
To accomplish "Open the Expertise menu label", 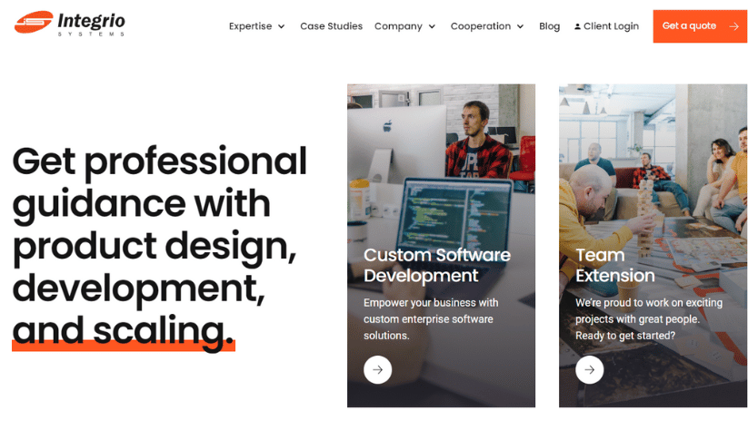I will point(251,26).
